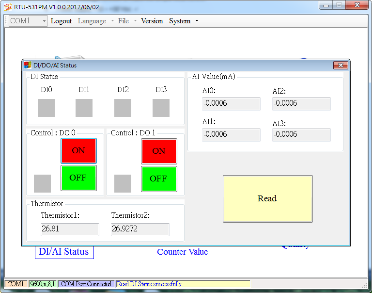Image resolution: width=372 pixels, height=293 pixels.
Task: Expand the Language menu arrow
Action: tap(112, 21)
